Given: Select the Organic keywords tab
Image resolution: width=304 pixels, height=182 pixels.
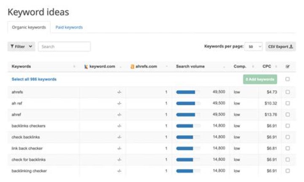Looking at the screenshot, I should coord(29,27).
